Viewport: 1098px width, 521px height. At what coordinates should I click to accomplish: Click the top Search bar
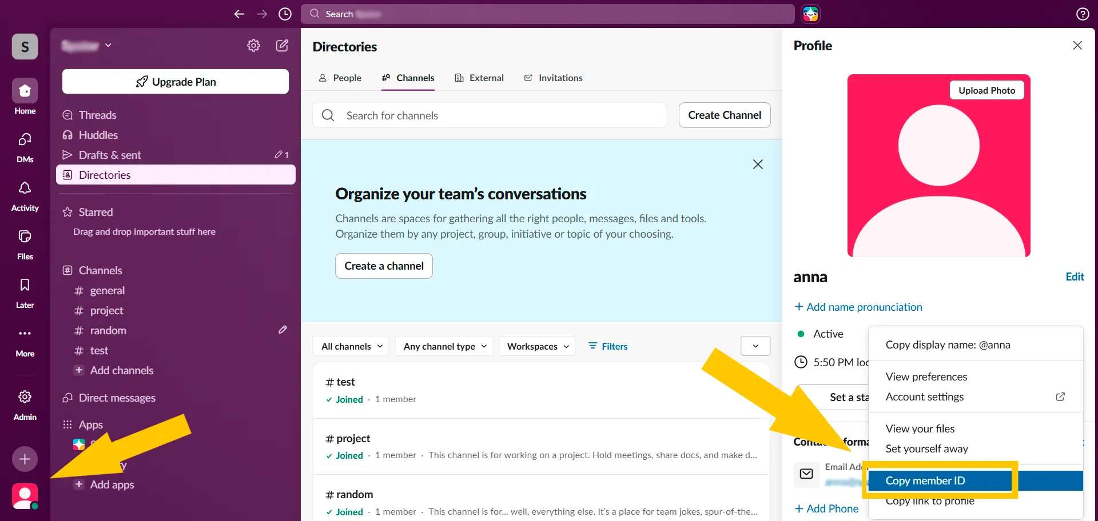click(x=548, y=14)
